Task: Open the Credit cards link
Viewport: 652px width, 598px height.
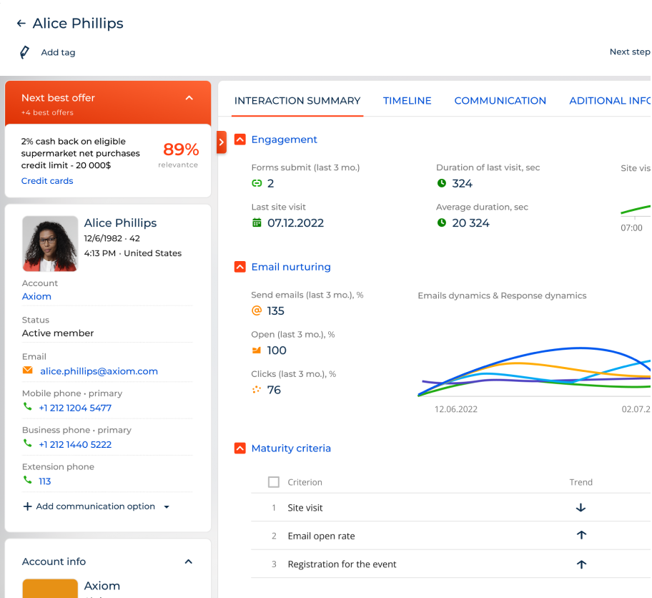Action: pos(47,180)
